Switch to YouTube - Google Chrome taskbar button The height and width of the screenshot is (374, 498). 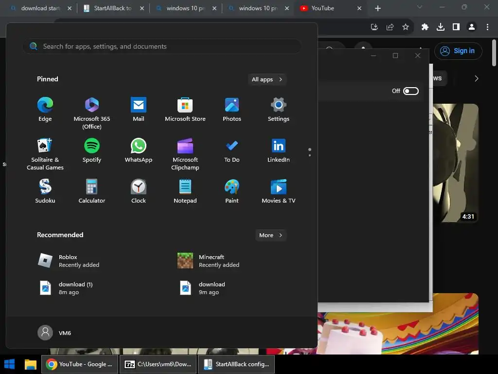pos(80,364)
